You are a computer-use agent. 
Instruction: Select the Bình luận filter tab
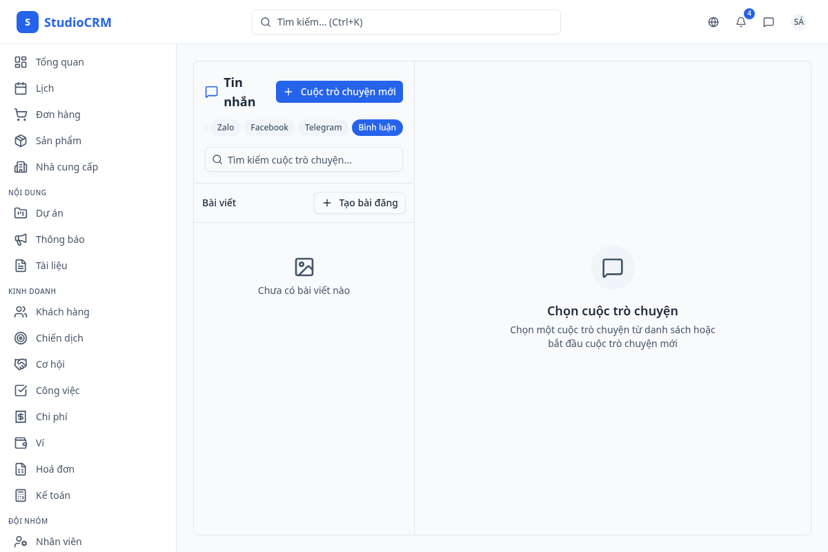tap(377, 128)
